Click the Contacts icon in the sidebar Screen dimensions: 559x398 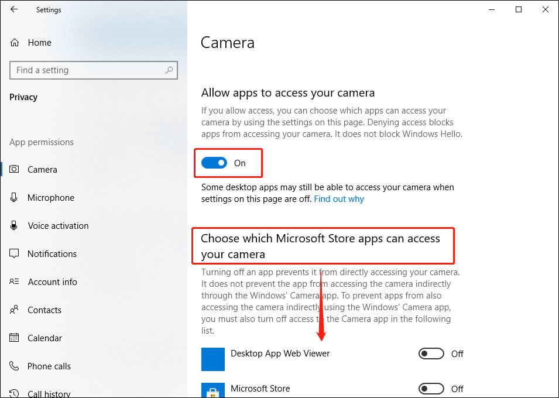pyautogui.click(x=13, y=310)
